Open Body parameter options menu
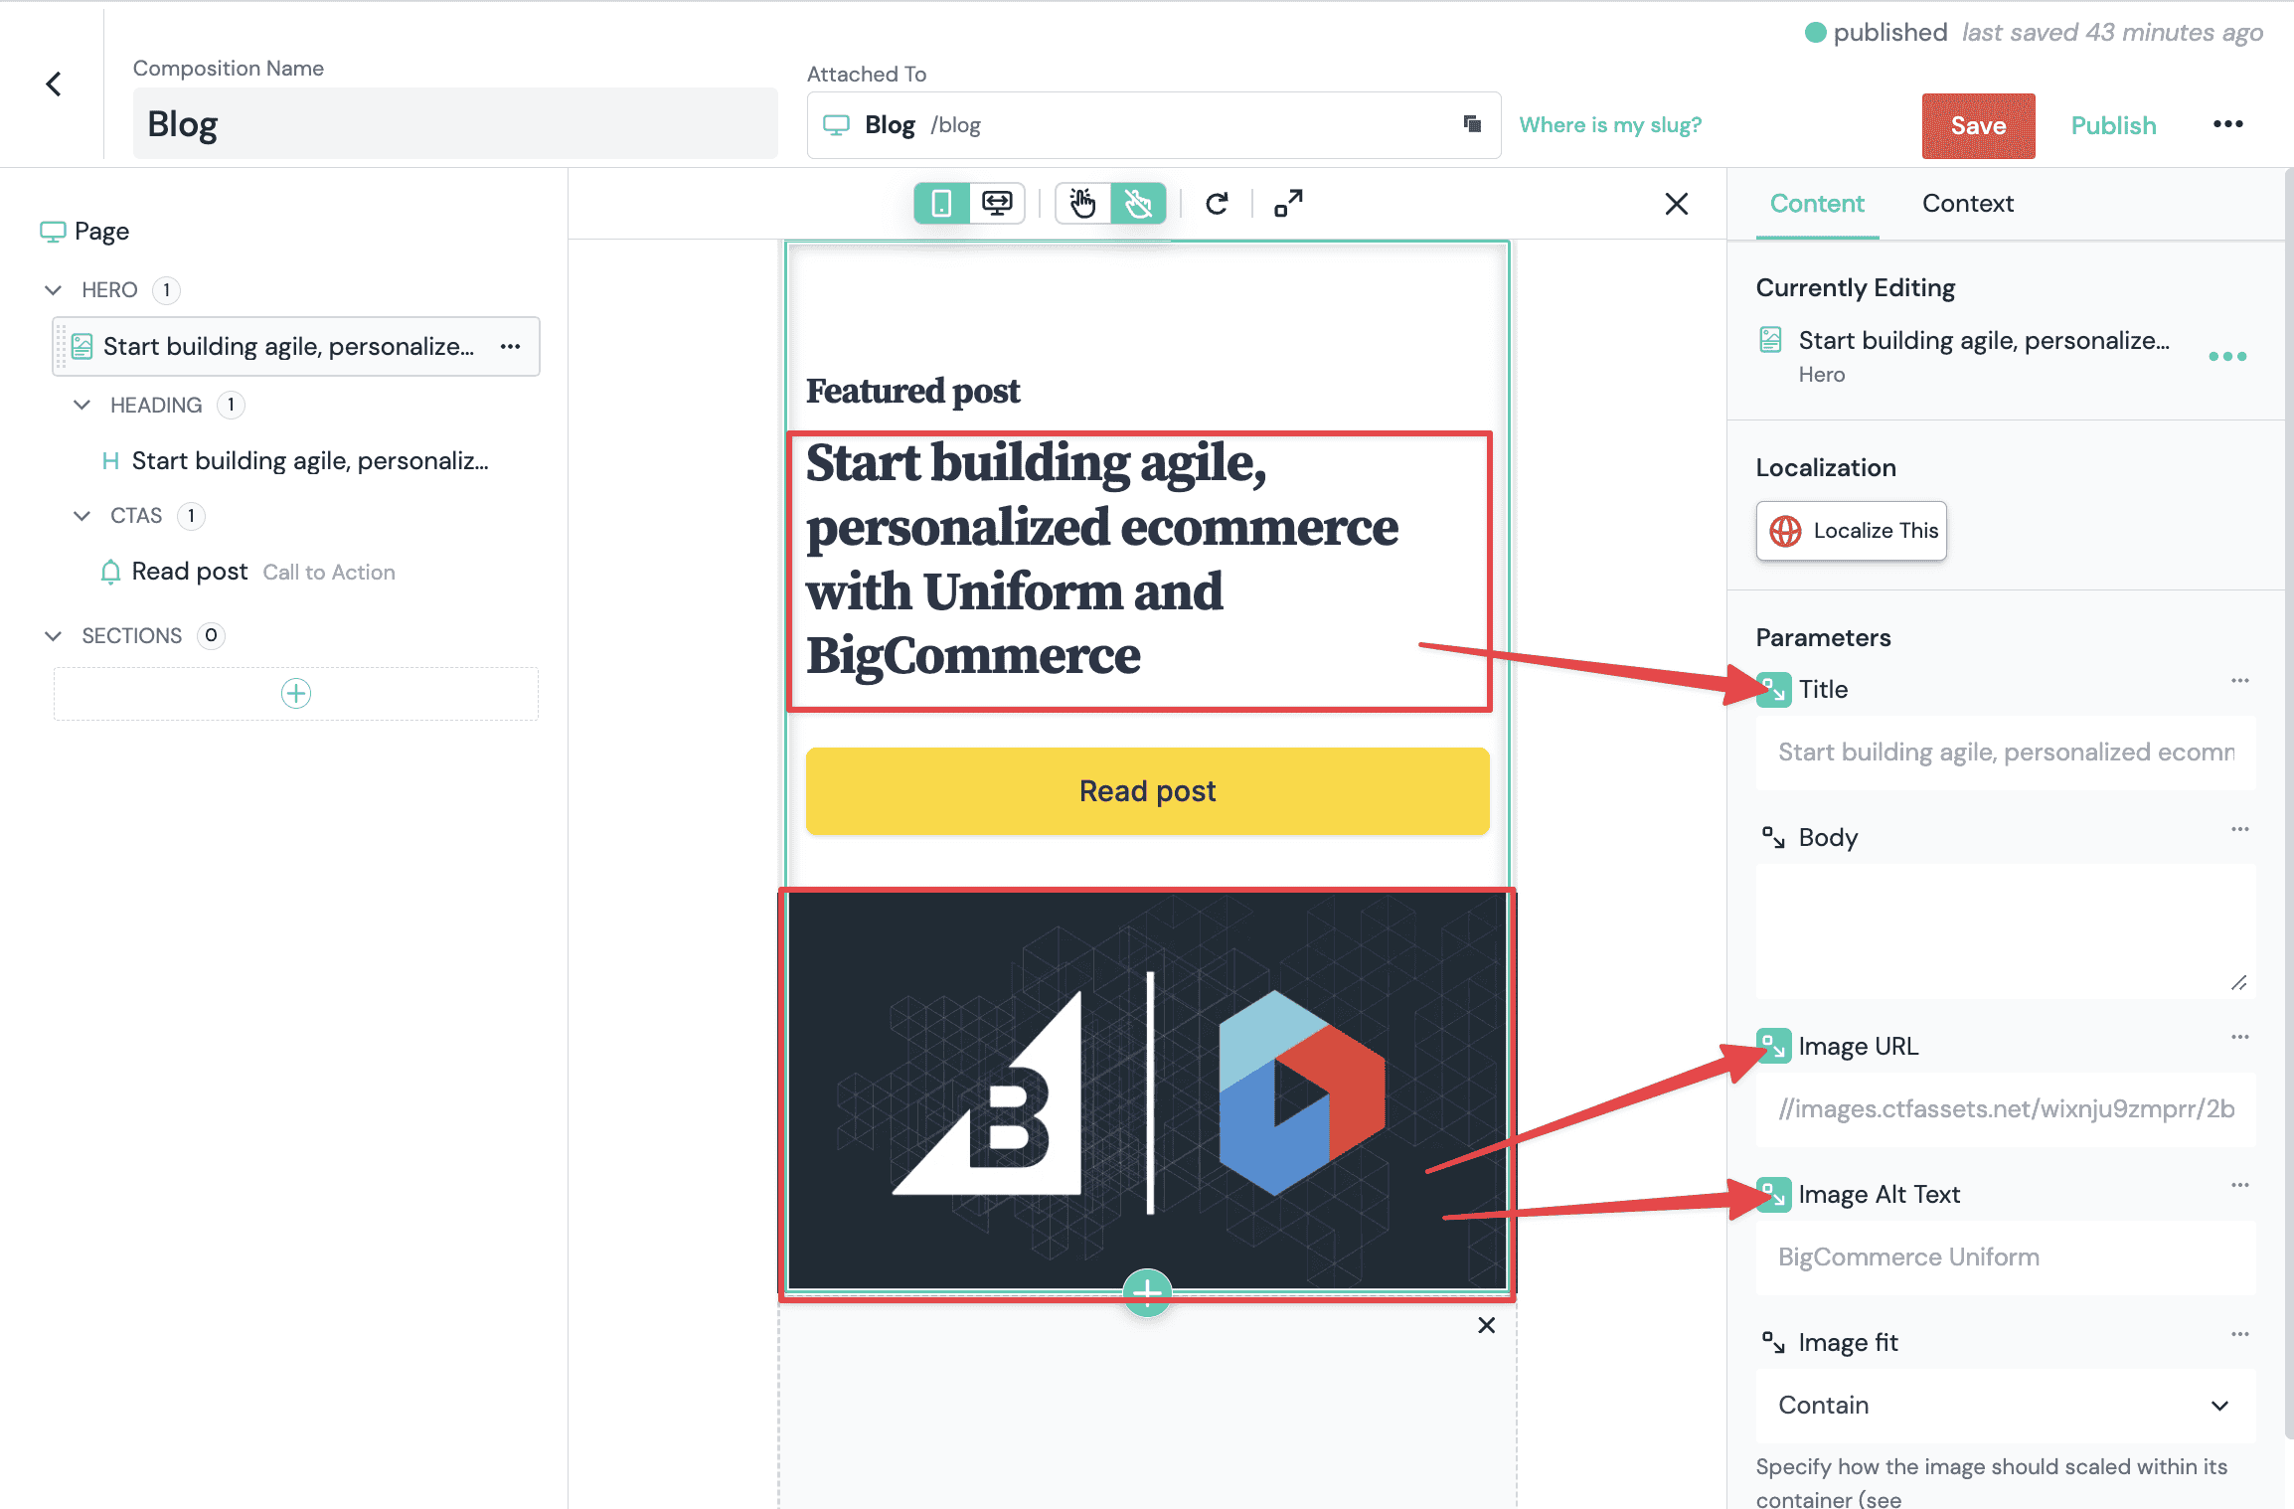 pos(2239,829)
